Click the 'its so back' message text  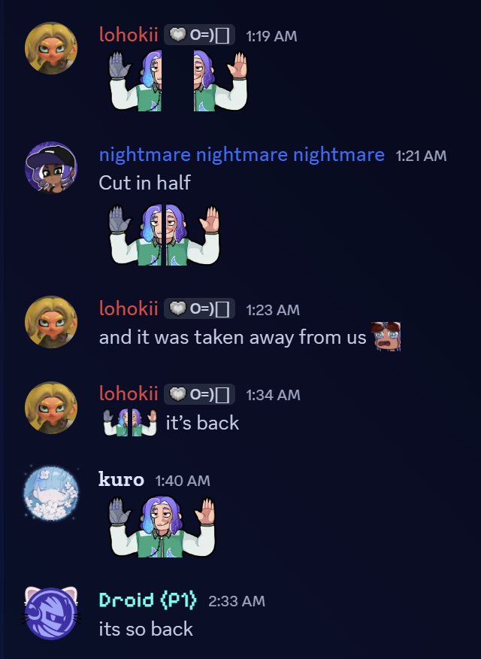click(x=146, y=629)
